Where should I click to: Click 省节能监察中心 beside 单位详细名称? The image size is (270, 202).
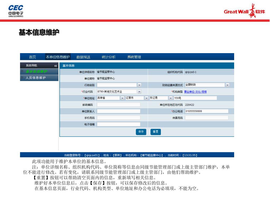pos(106,72)
